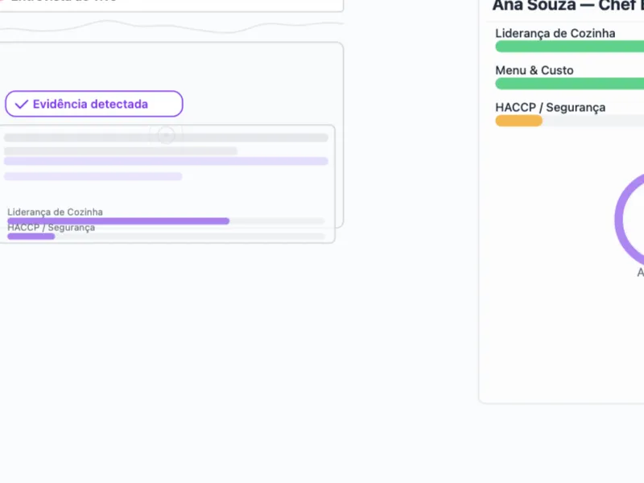The image size is (644, 483).
Task: Click the first gray placeholder text line
Action: point(166,138)
